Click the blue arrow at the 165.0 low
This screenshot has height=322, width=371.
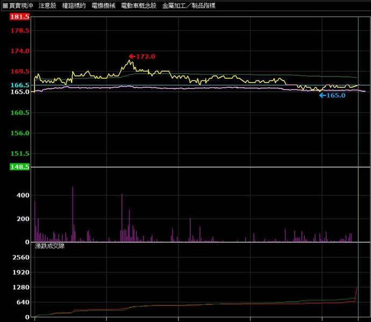point(322,96)
